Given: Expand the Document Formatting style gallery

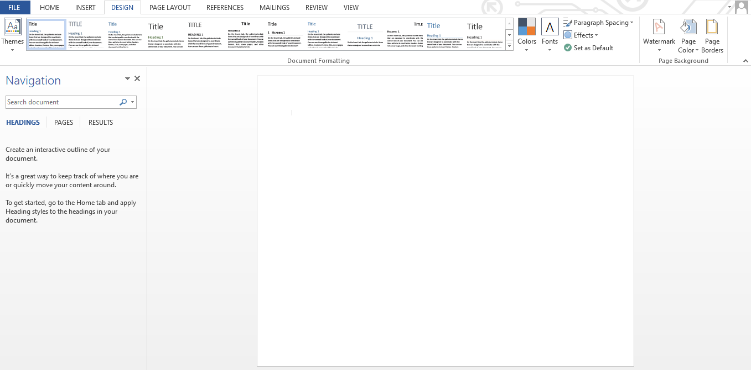Looking at the screenshot, I should pos(509,46).
